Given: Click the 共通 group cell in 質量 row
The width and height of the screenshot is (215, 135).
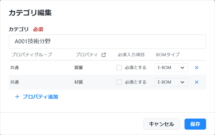Looking at the screenshot, I should [x=15, y=68].
